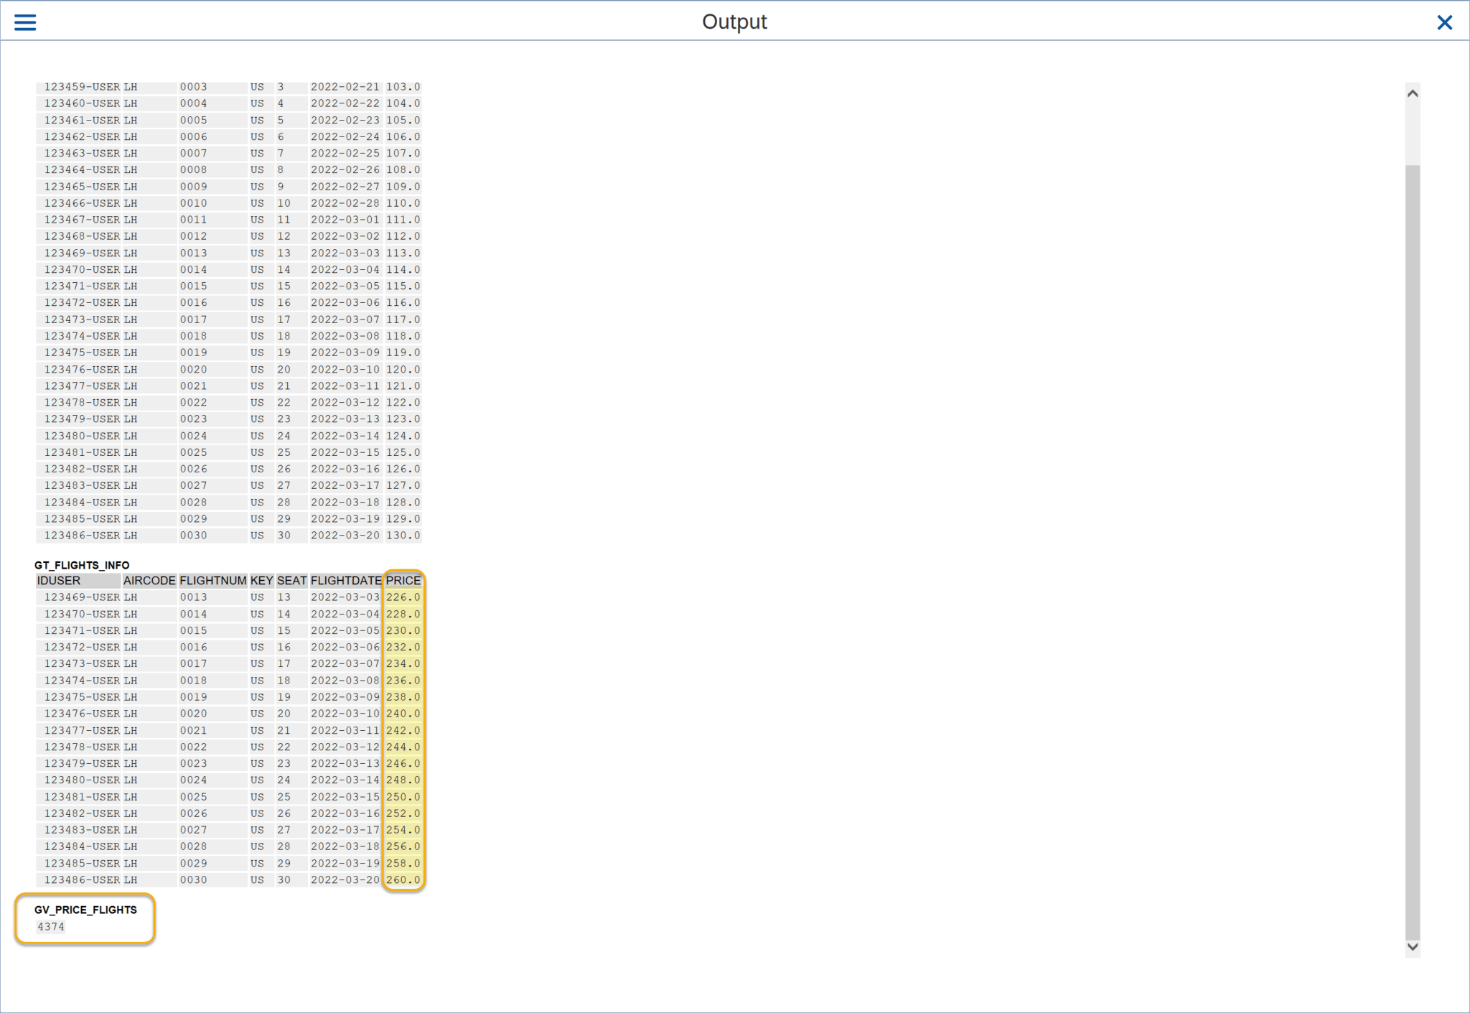Select the FLIGHTNUM column header

(213, 580)
